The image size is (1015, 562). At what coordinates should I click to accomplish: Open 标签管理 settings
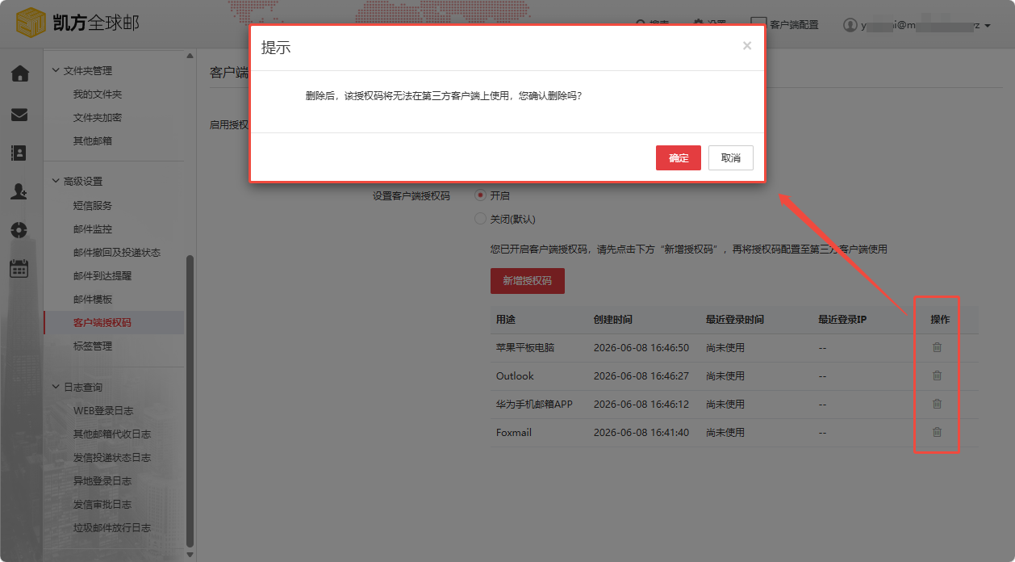(x=93, y=346)
